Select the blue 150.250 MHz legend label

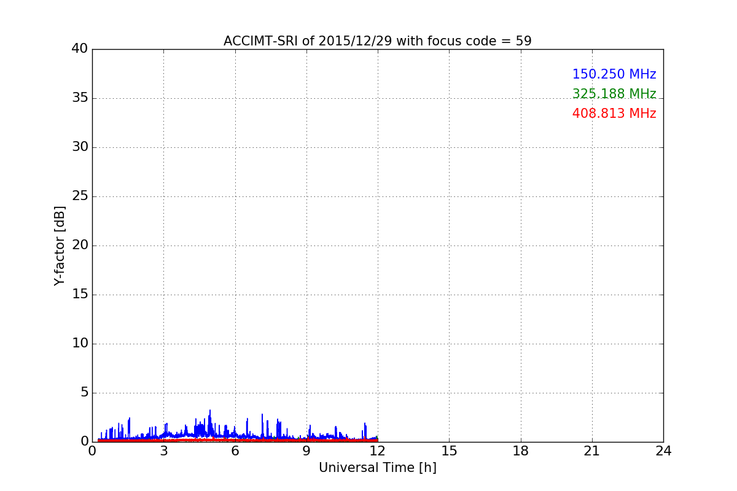pyautogui.click(x=614, y=74)
